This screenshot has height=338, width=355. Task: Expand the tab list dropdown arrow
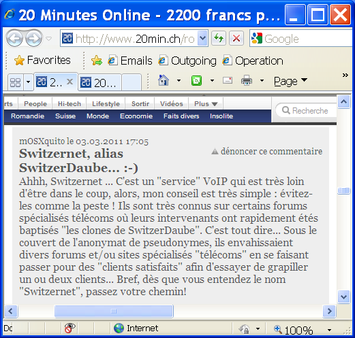29,82
